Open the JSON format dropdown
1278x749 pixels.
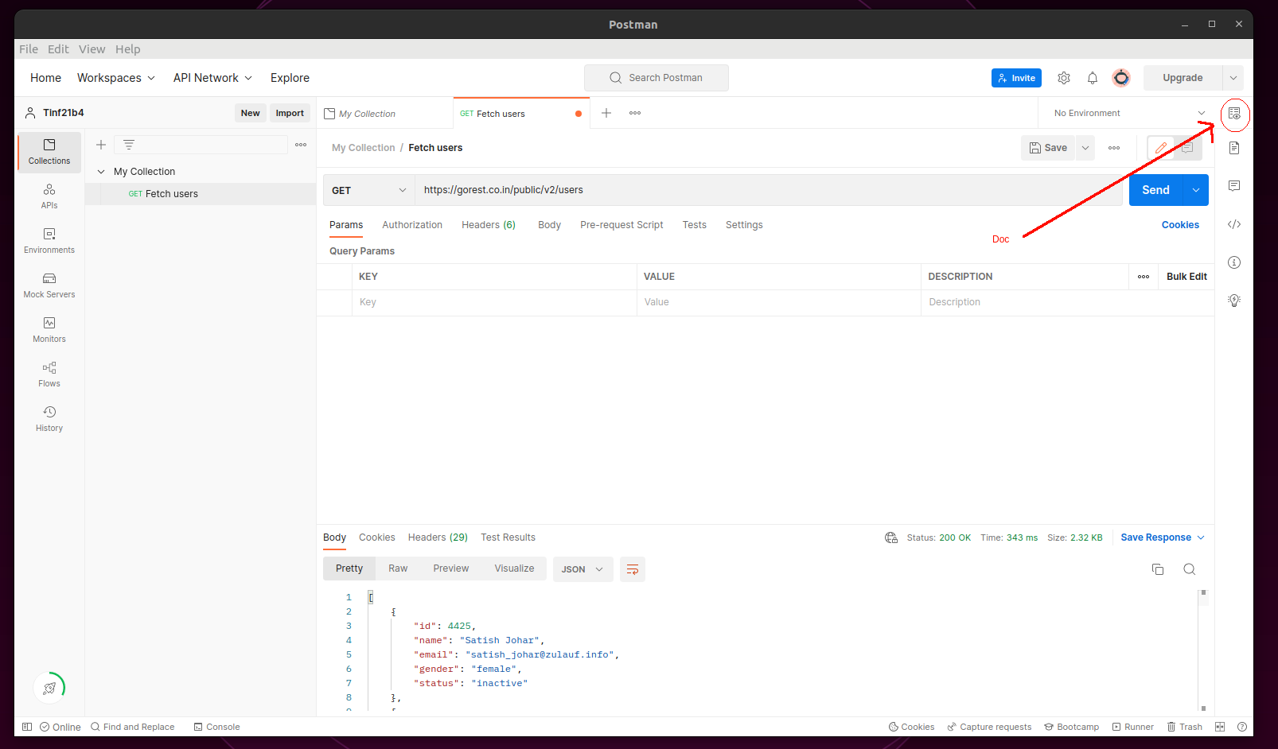click(583, 569)
